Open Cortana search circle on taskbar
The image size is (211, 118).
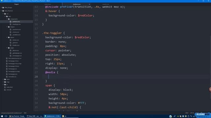tap(6, 116)
